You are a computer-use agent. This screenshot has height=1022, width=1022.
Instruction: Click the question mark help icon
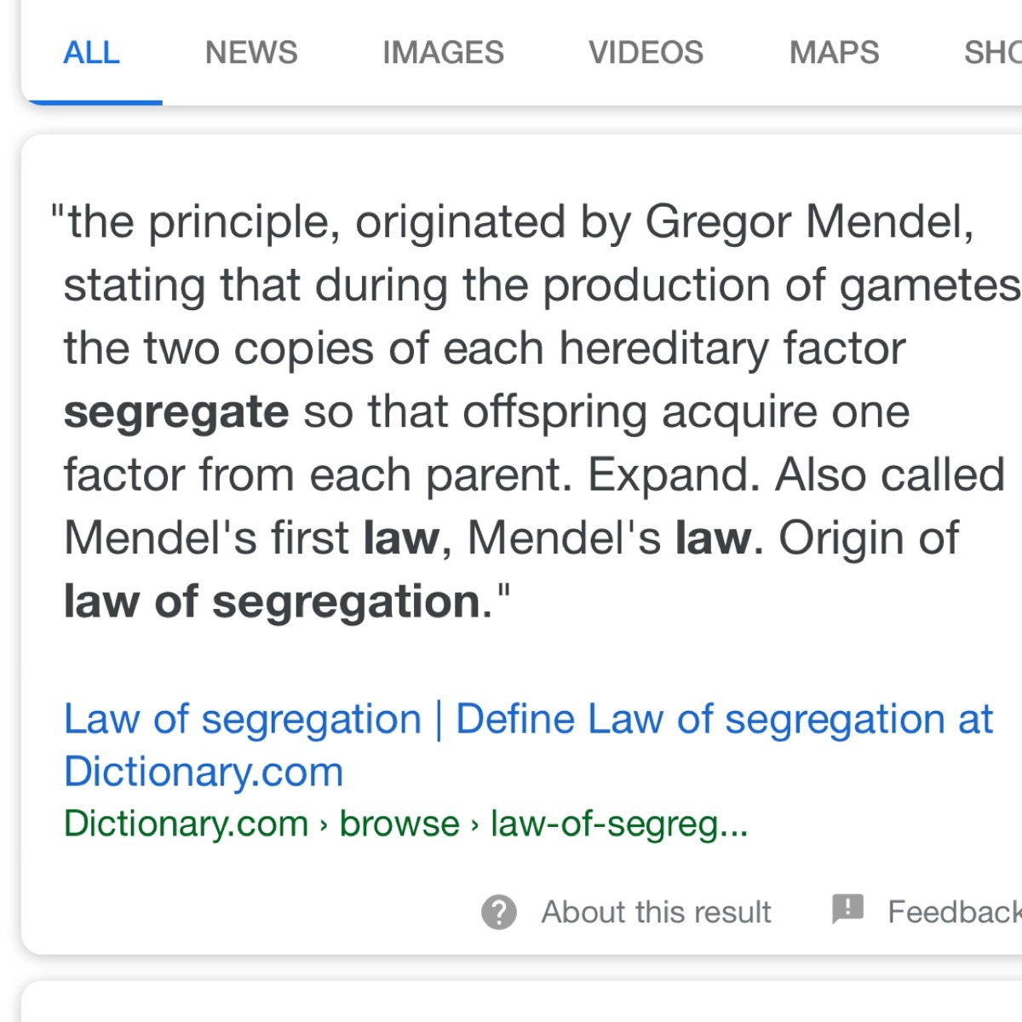499,912
